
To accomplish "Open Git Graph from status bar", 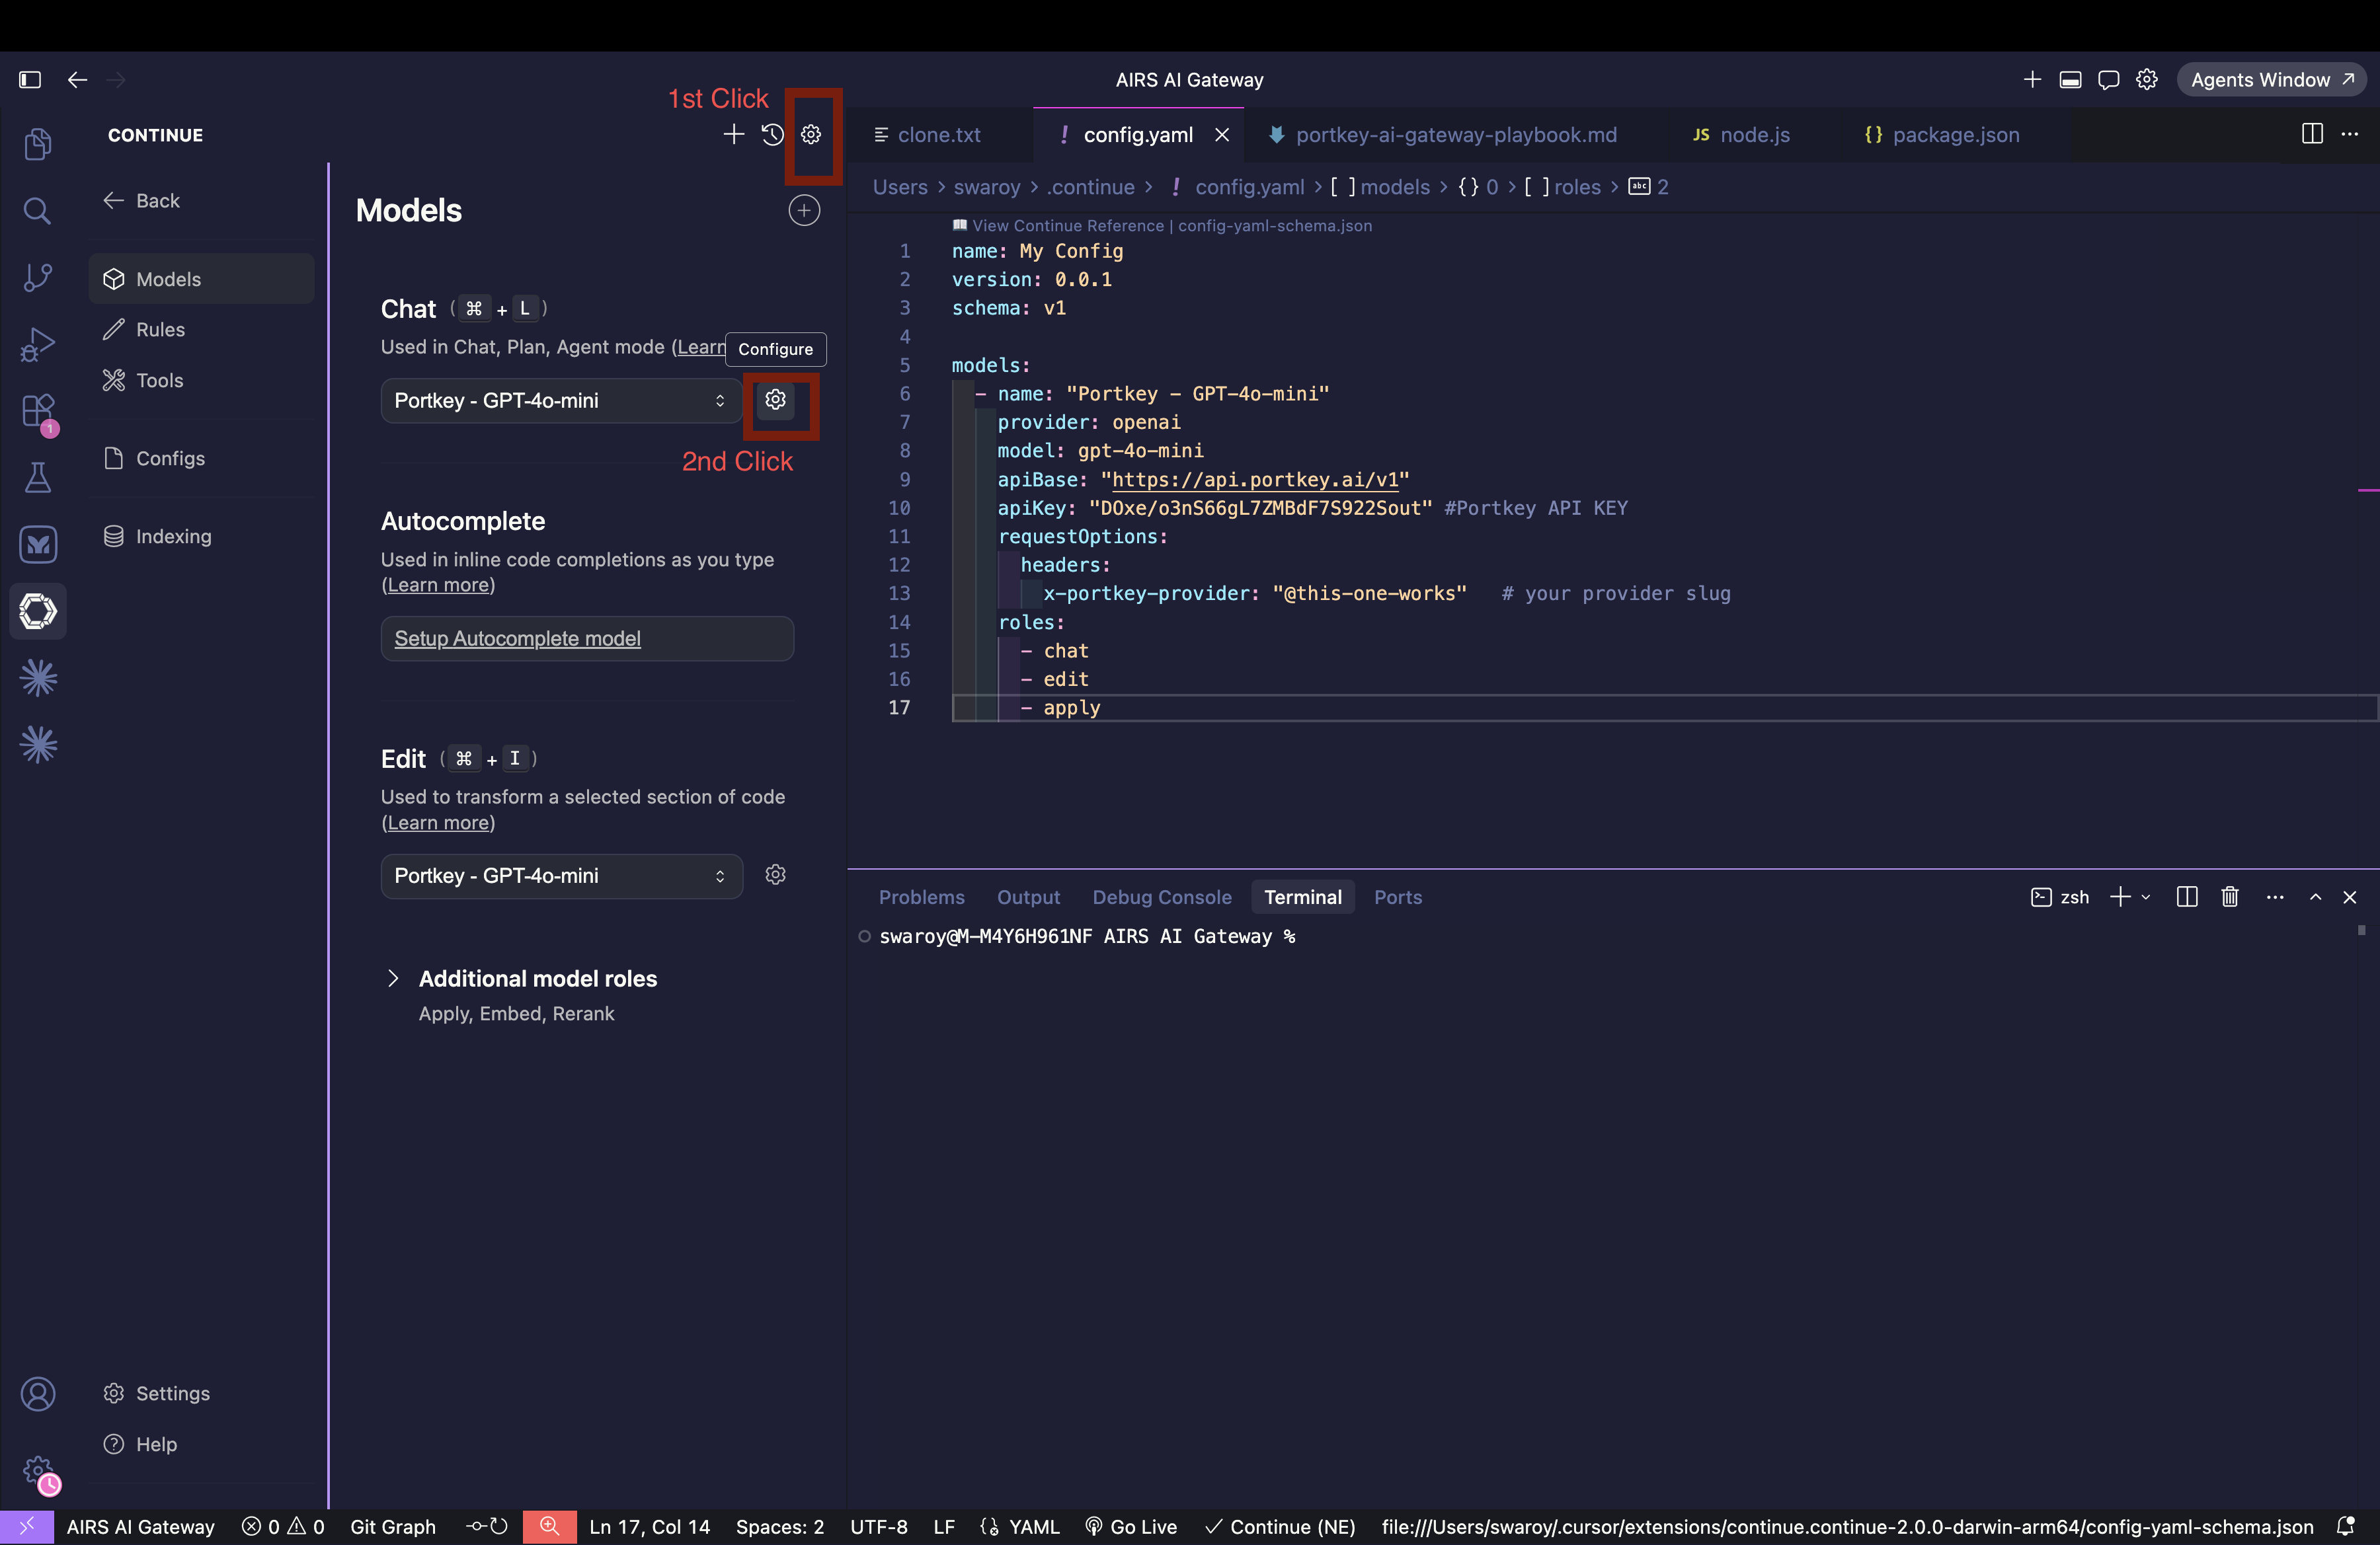I will coord(393,1526).
